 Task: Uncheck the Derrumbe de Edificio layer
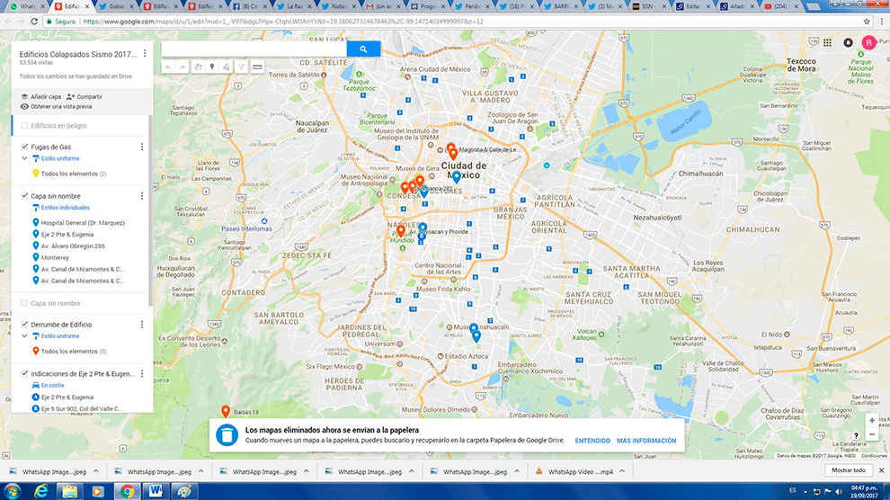pyautogui.click(x=24, y=324)
